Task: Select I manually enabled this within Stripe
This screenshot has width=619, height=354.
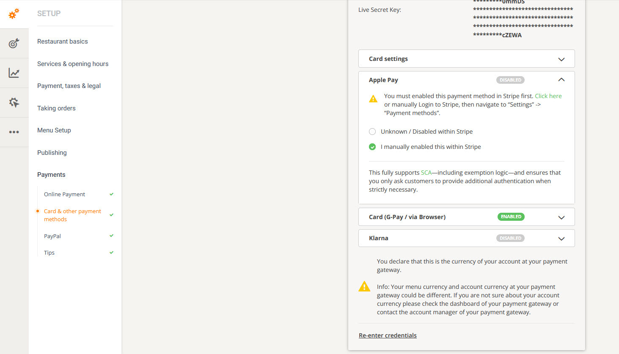Action: click(372, 147)
